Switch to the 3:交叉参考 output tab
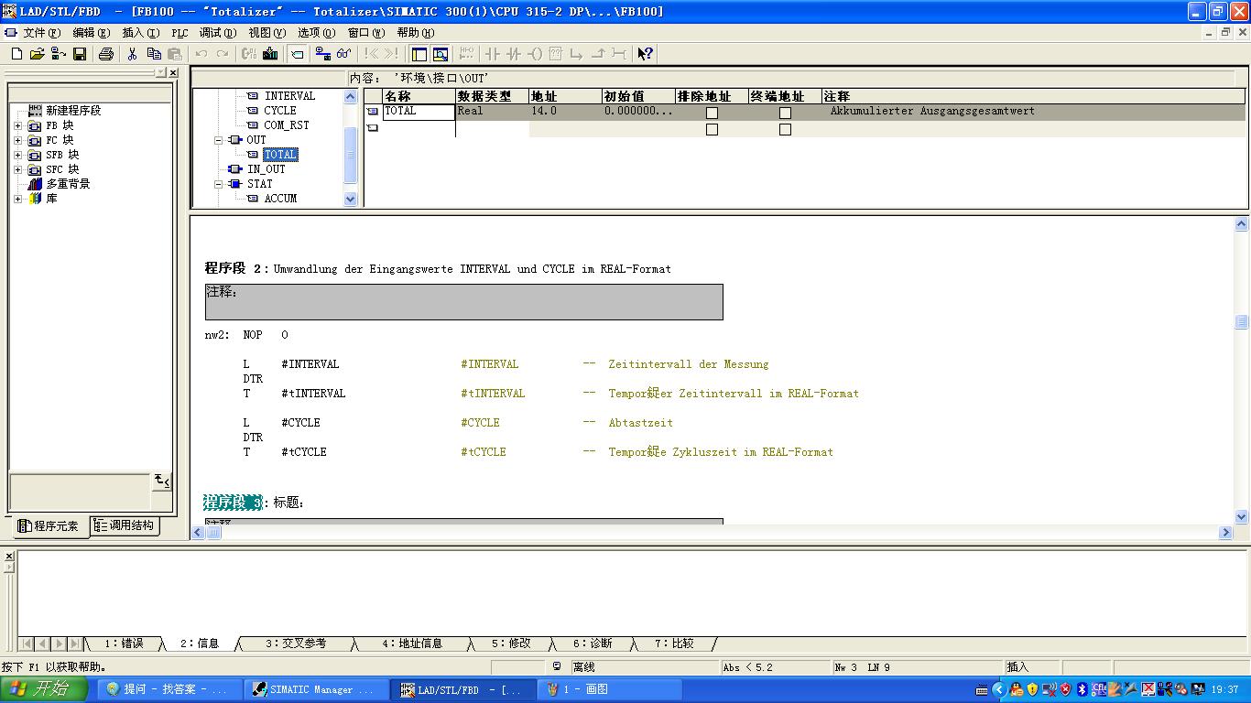Screen dimensions: 1251x703 (296, 644)
